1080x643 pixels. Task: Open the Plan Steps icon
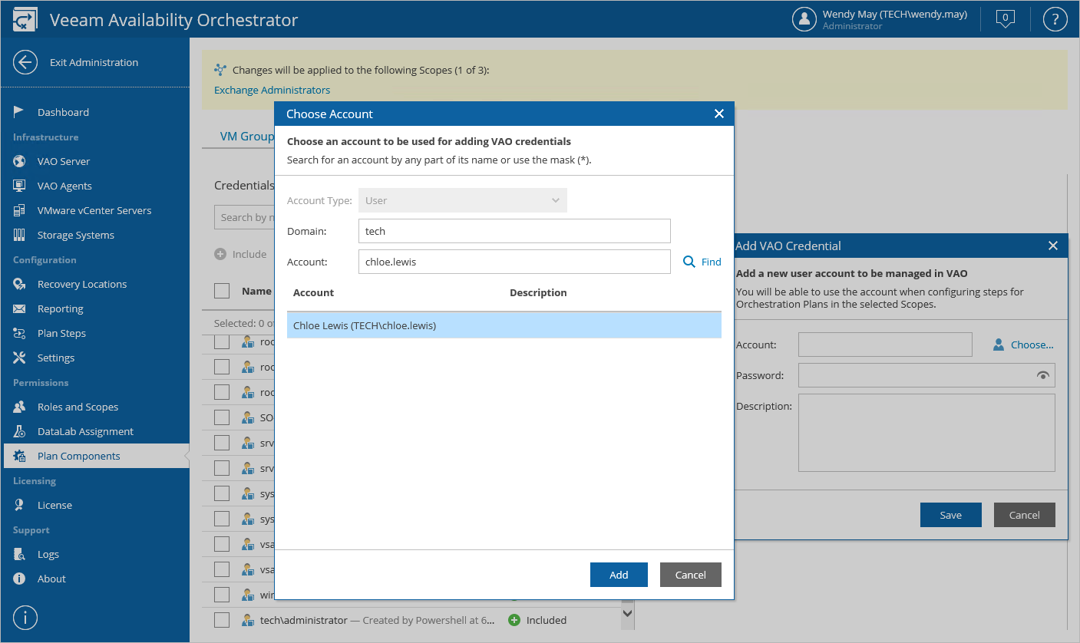[x=19, y=333]
